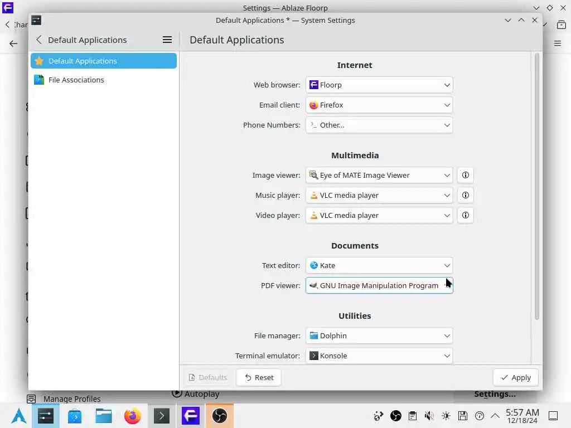Image resolution: width=571 pixels, height=428 pixels.
Task: Open Email client dropdown showing Firefox
Action: pyautogui.click(x=379, y=105)
